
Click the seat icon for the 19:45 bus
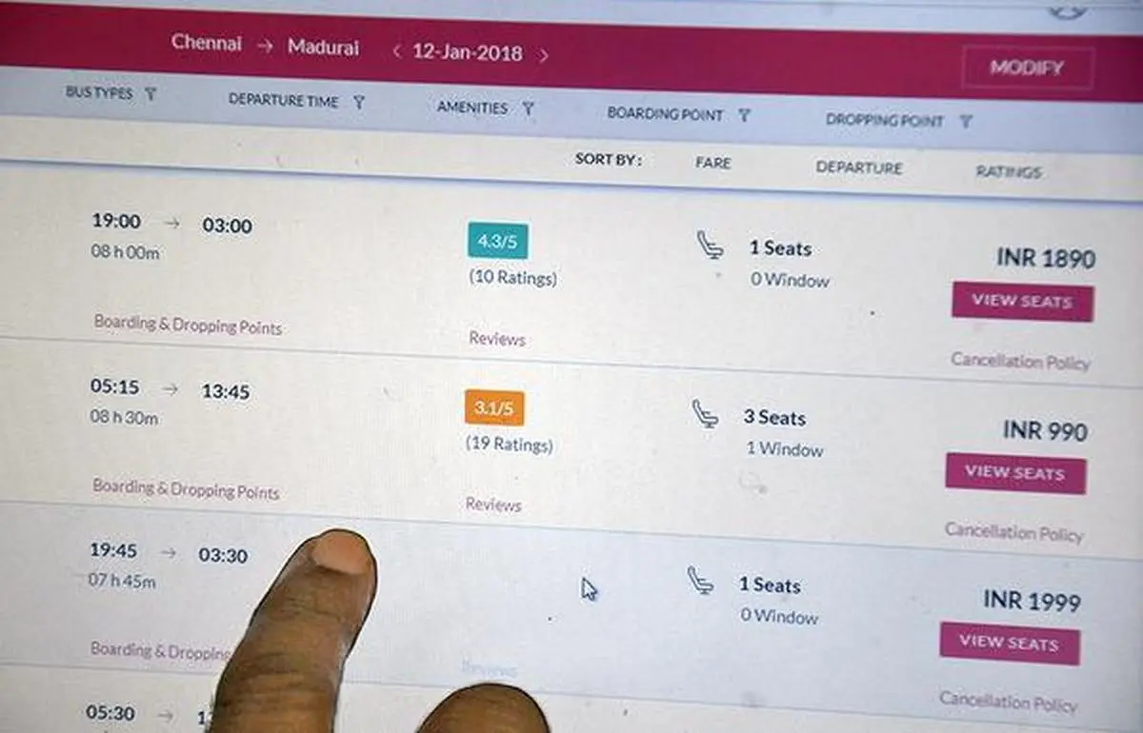[x=701, y=581]
